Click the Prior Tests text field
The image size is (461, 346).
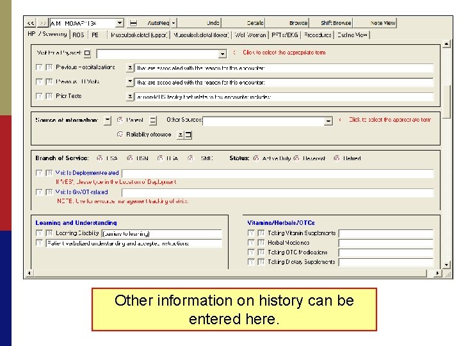point(284,97)
